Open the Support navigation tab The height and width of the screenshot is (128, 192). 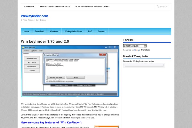click(102, 31)
